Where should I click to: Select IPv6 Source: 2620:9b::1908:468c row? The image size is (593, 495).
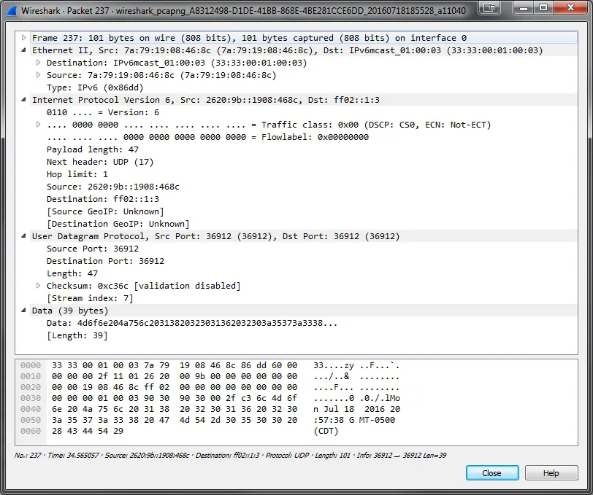pos(113,187)
